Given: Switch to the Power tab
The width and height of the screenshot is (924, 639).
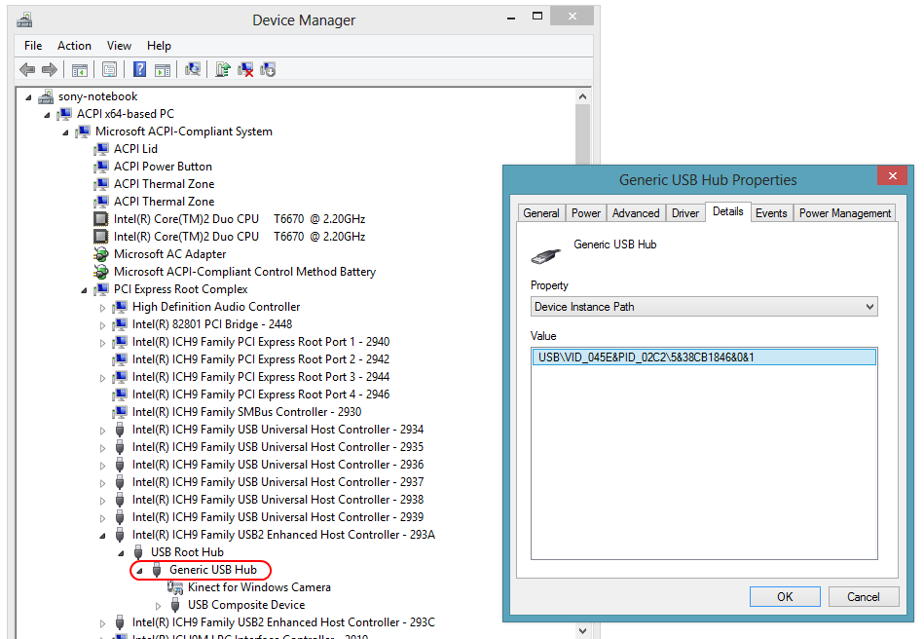Looking at the screenshot, I should tap(586, 212).
